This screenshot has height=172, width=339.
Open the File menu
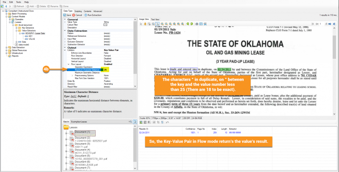4,2
